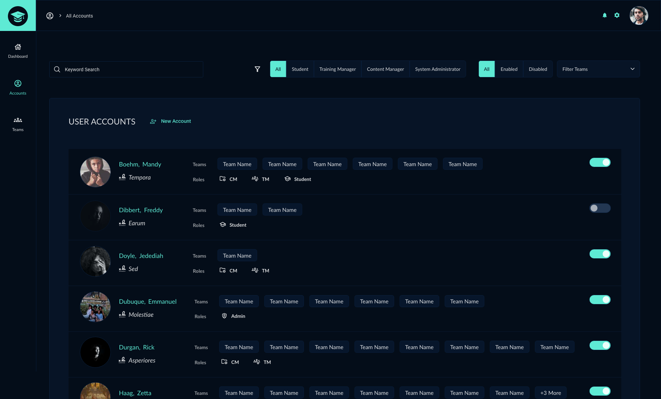Open the user profile avatar in header
This screenshot has width=661, height=399.
tap(639, 15)
